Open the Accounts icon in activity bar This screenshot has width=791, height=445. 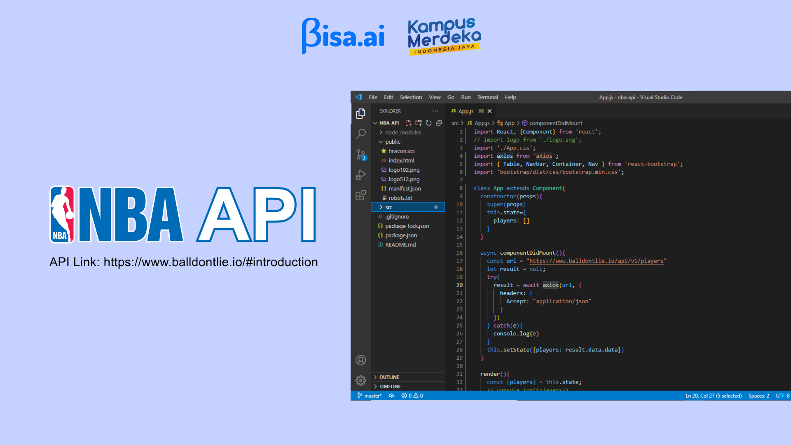(360, 360)
